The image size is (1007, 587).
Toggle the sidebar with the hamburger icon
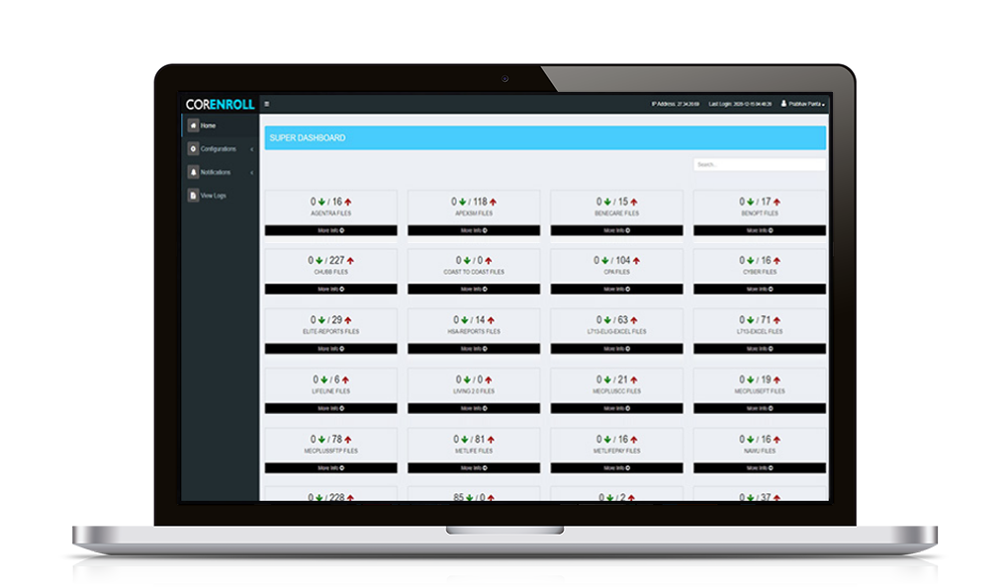266,104
